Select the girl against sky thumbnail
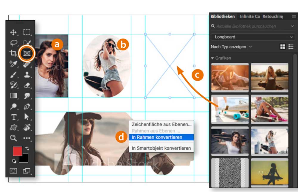This screenshot has height=192, width=298. click(270, 141)
